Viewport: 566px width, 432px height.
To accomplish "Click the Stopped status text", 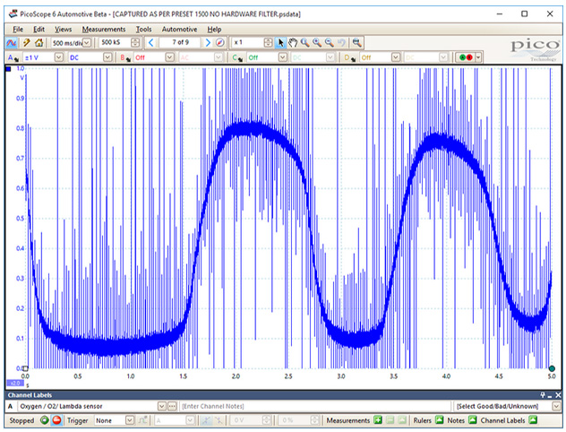I will point(21,420).
